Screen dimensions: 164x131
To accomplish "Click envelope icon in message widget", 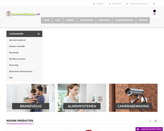I will coord(138,129).
